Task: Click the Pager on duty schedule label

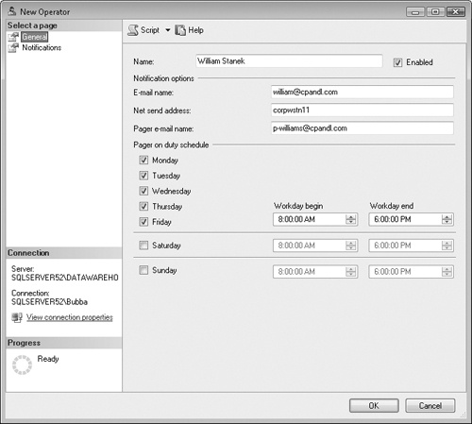Action: [x=171, y=144]
